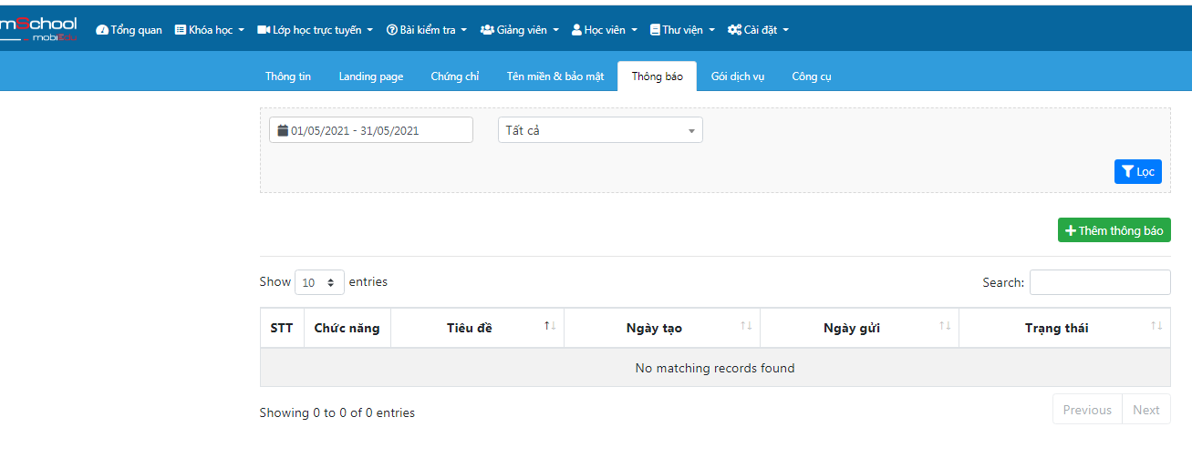The image size is (1192, 468).
Task: Click the Tổng quan dashboard icon
Action: click(102, 30)
